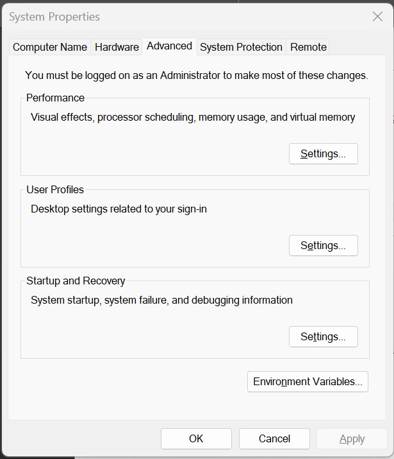Click the Apply button
This screenshot has width=394, height=459.
pos(352,439)
